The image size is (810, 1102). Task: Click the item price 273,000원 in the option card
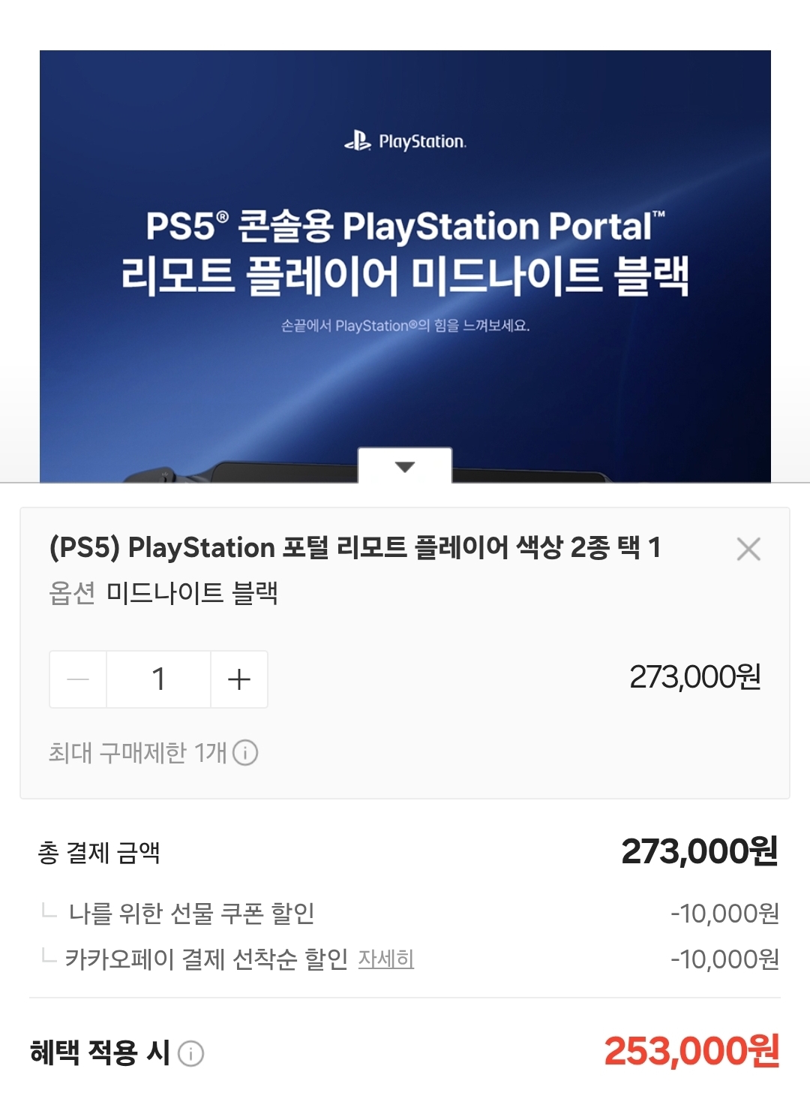tap(695, 677)
